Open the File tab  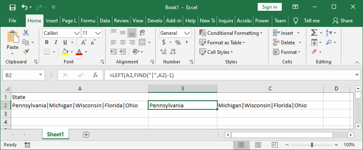pos(12,21)
